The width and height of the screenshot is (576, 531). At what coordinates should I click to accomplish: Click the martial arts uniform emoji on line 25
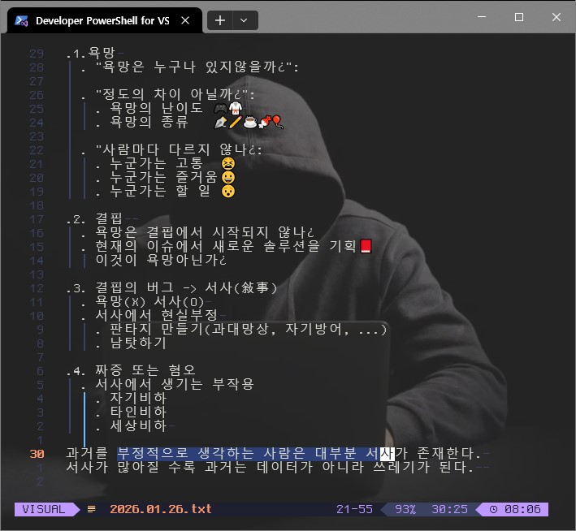(x=236, y=108)
